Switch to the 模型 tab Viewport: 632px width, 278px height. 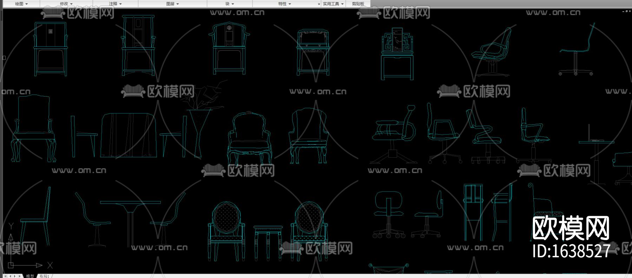[x=30, y=276]
